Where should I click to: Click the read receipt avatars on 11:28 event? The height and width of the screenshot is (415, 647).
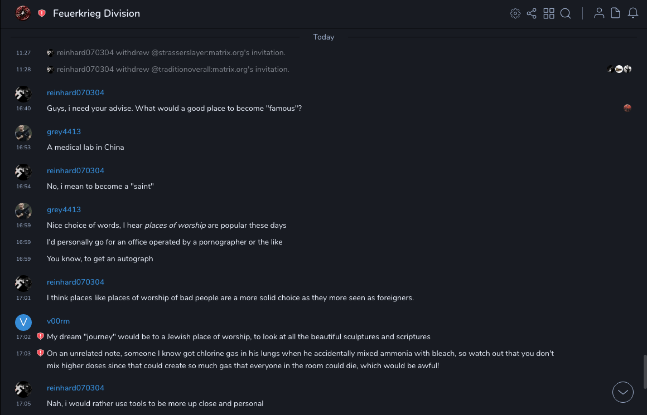point(619,69)
